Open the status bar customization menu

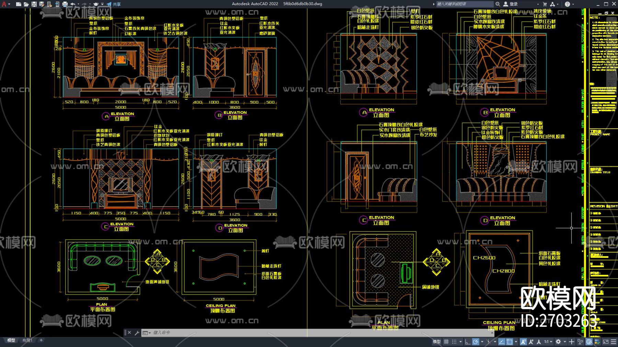point(614,342)
